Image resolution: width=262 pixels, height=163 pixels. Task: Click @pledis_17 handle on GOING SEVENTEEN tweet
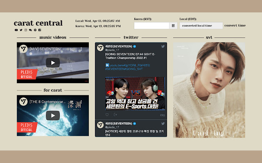[112, 50]
